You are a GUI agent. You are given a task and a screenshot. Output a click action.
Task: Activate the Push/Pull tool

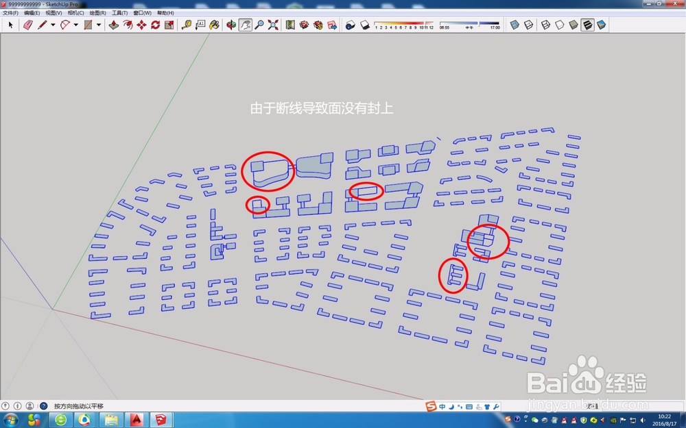point(113,25)
